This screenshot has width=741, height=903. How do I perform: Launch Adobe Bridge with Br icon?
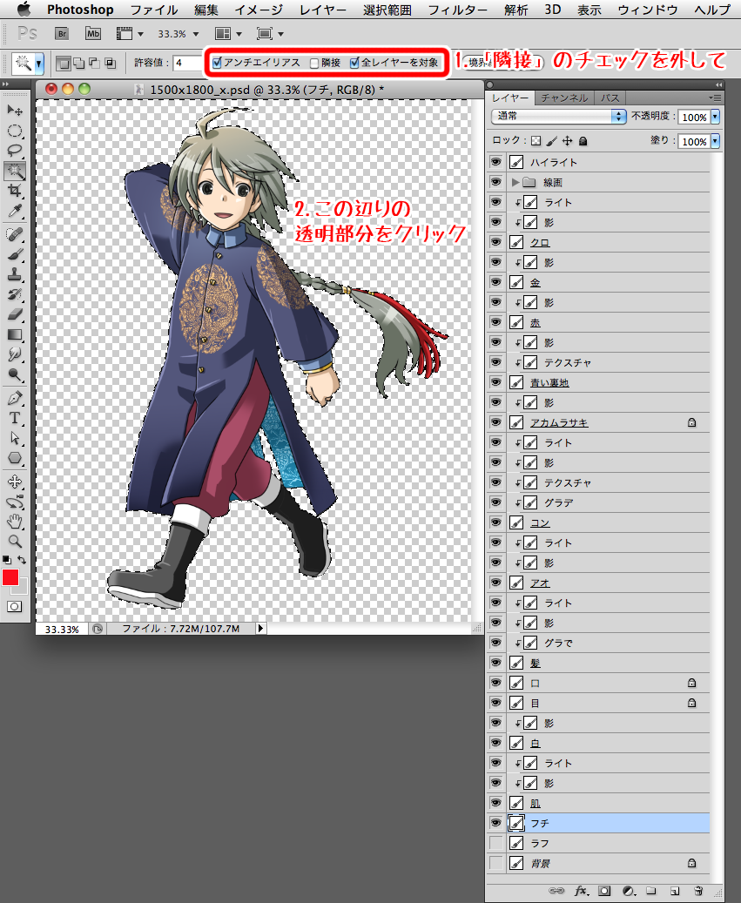point(62,34)
